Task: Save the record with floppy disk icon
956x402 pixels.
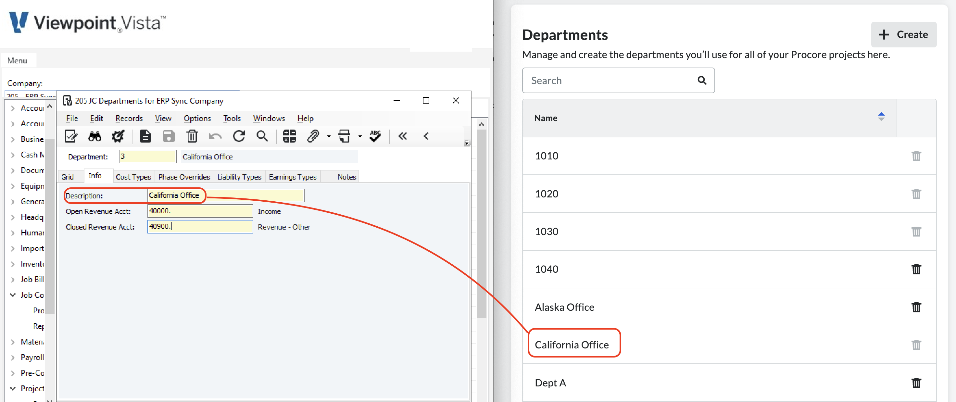Action: [x=169, y=136]
